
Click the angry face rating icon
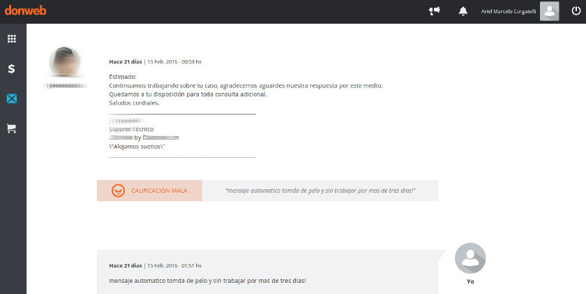point(118,191)
